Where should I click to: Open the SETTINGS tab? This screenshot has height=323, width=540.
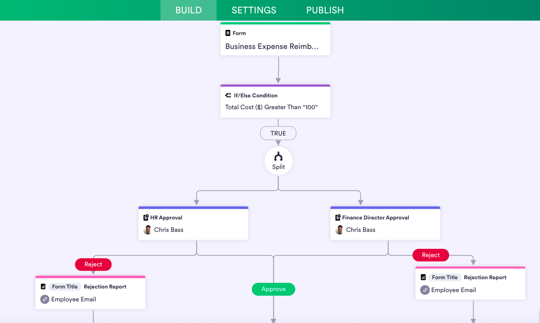[x=254, y=10]
